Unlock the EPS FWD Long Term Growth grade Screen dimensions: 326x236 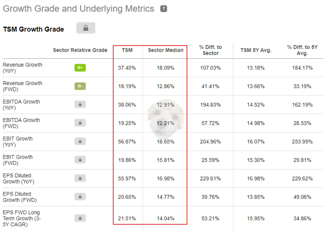[80, 218]
